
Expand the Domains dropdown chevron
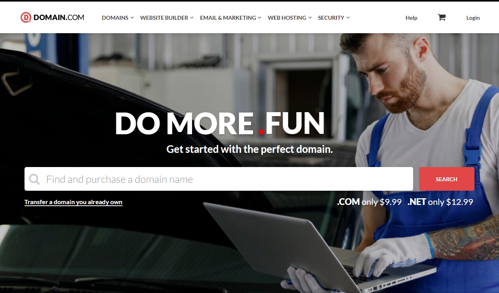(132, 17)
